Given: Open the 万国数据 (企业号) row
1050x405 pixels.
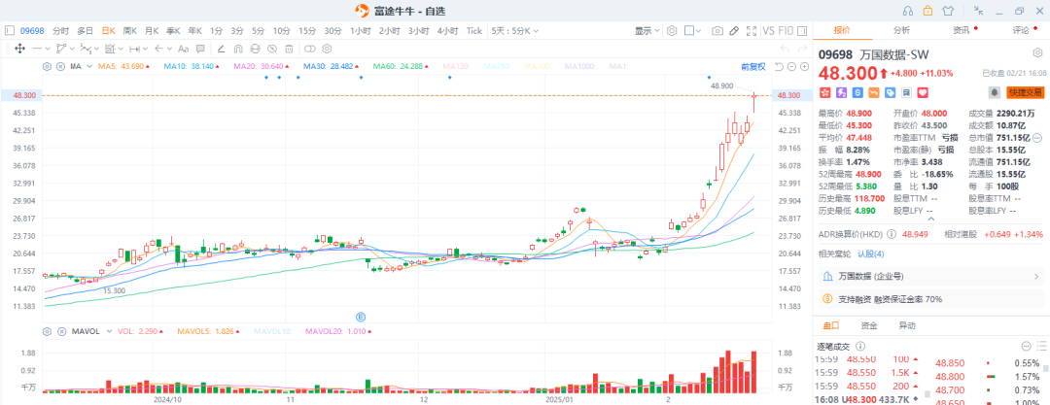Looking at the screenshot, I should pos(930,276).
